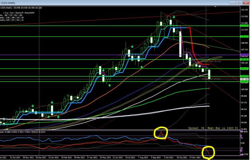Click the 31 Oct 2021 date label

coord(15,158)
